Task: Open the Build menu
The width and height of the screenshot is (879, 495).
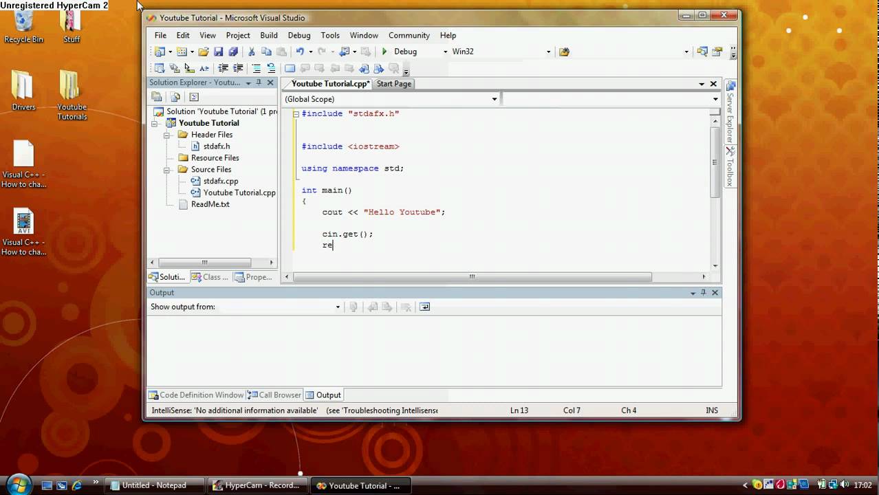Action: (x=269, y=35)
